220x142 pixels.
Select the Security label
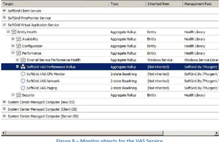point(28,95)
